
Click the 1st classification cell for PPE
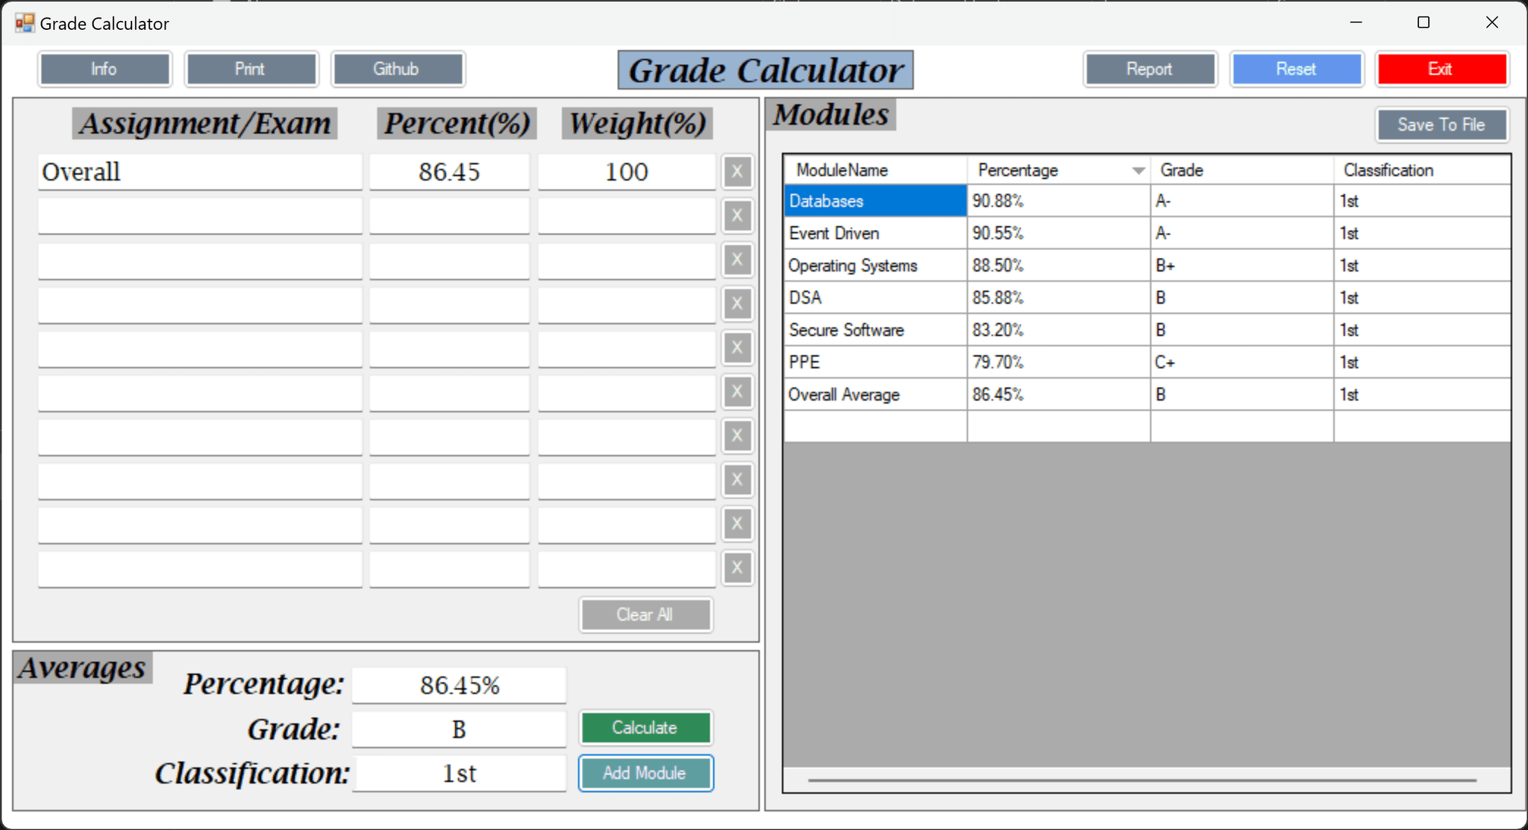coord(1422,362)
